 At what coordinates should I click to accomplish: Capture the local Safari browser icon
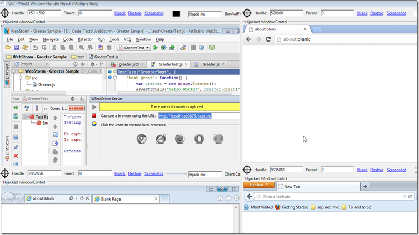pyautogui.click(x=218, y=139)
